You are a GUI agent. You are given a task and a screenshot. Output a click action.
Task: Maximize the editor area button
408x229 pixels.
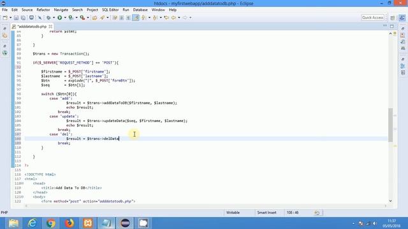click(x=392, y=26)
